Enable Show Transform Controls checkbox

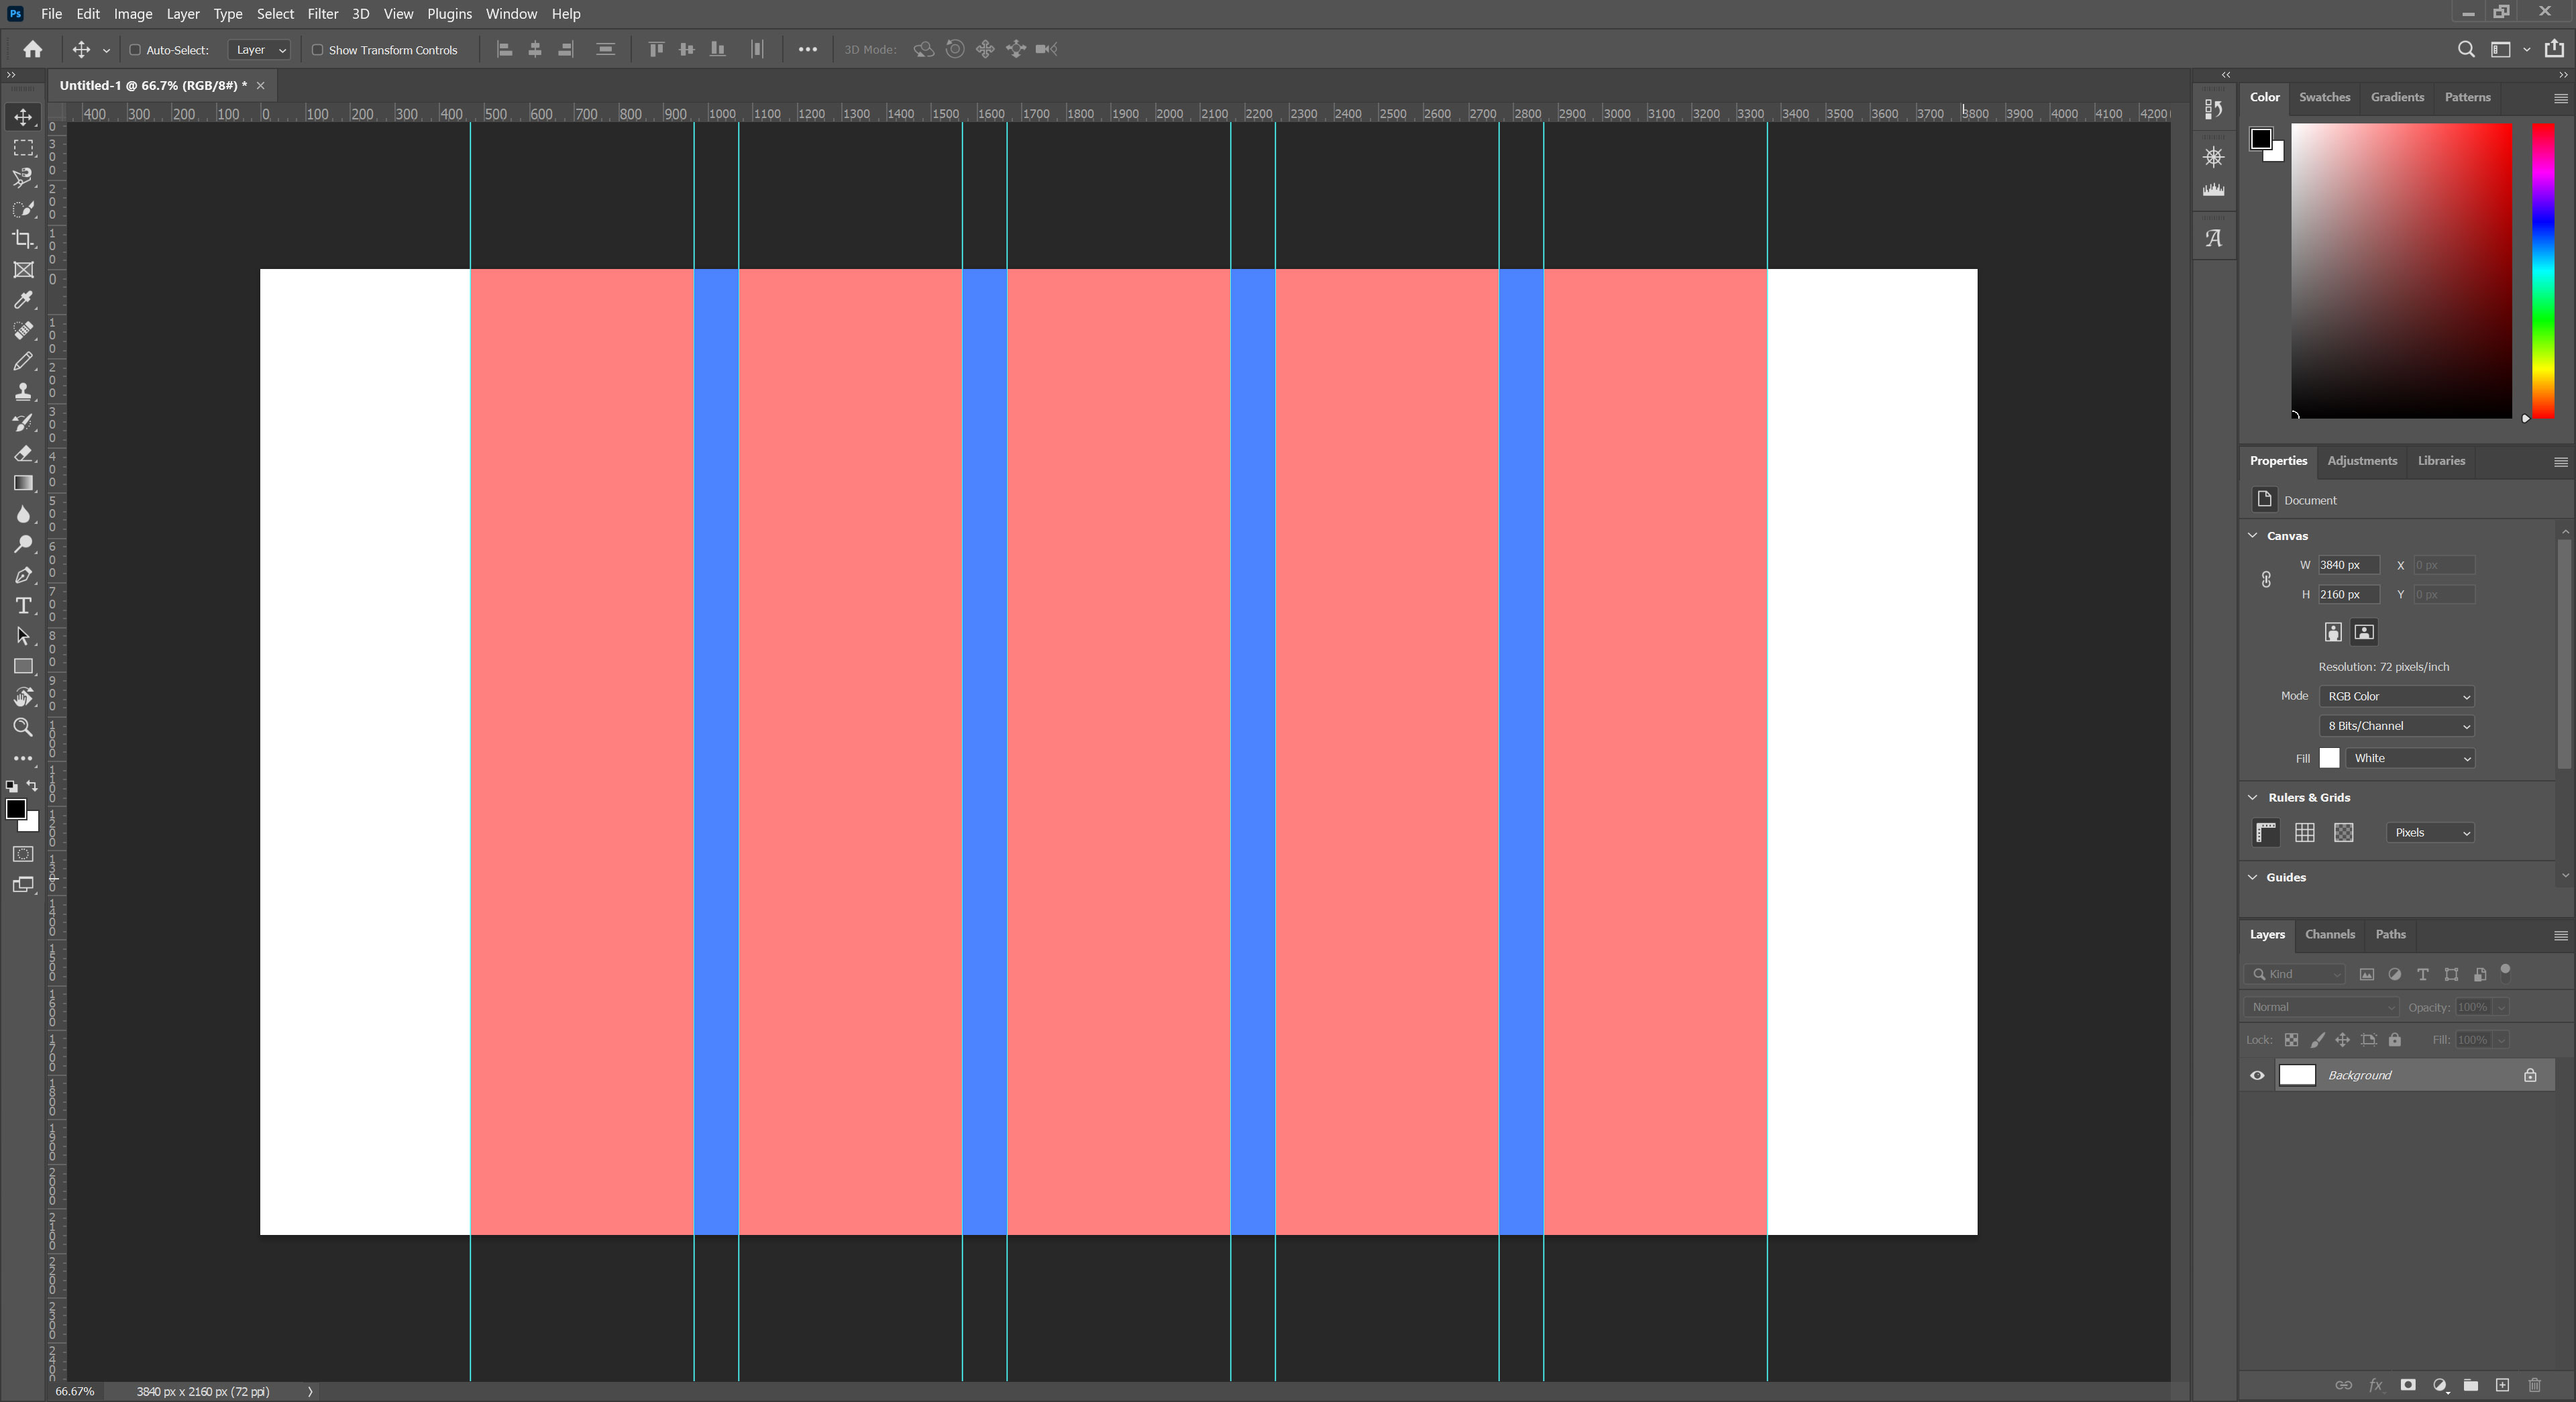point(317,50)
